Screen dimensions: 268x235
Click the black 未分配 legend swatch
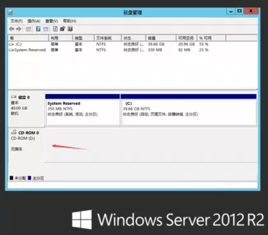pos(11,178)
